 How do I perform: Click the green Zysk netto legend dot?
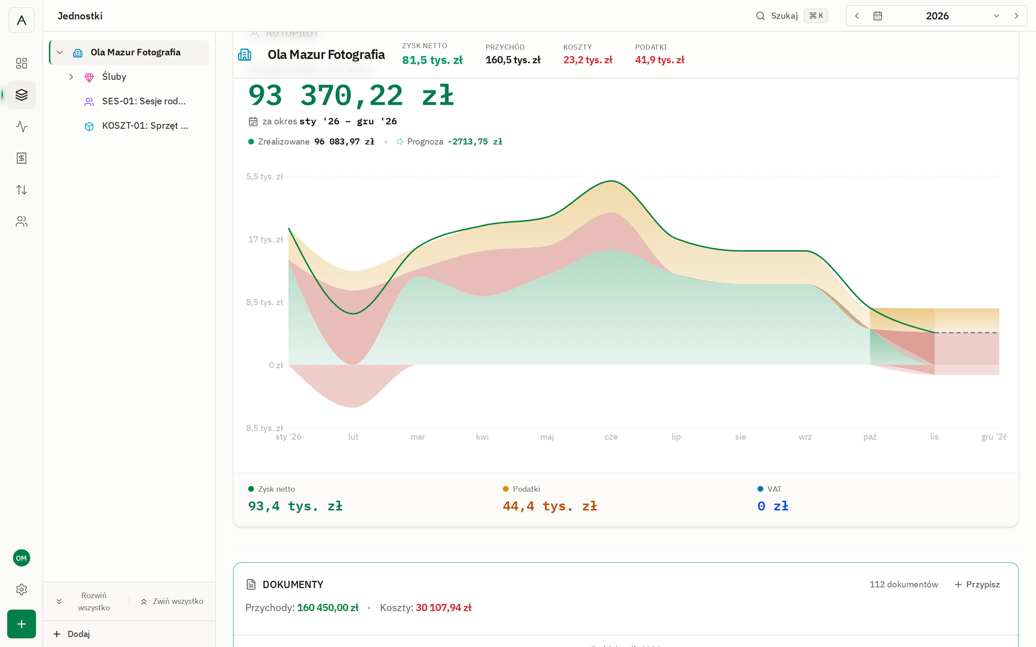point(251,489)
